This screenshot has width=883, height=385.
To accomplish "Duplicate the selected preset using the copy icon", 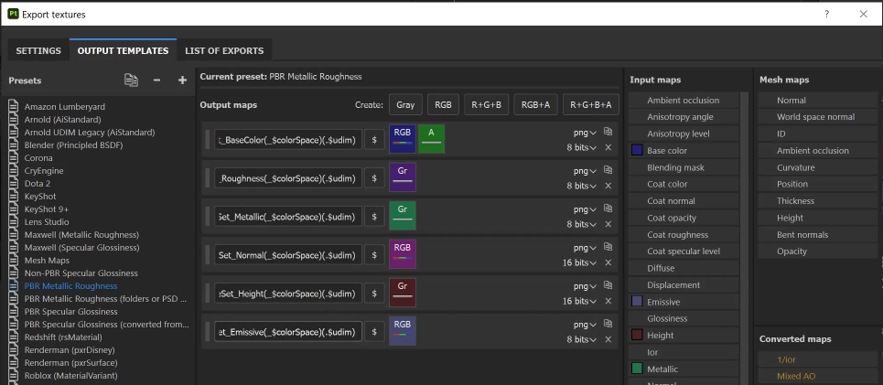I will pos(132,80).
